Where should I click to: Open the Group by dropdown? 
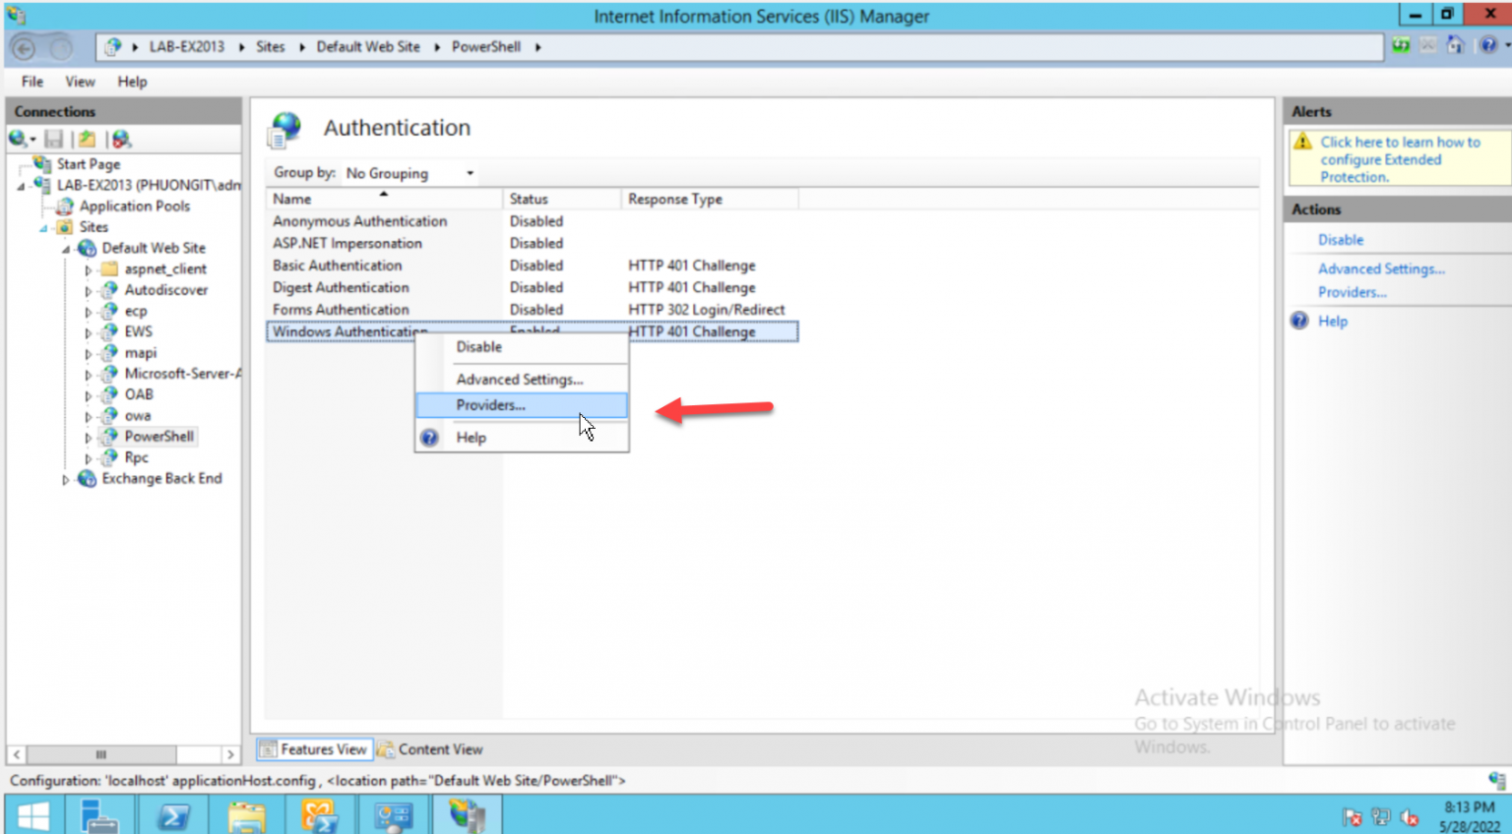tap(408, 173)
